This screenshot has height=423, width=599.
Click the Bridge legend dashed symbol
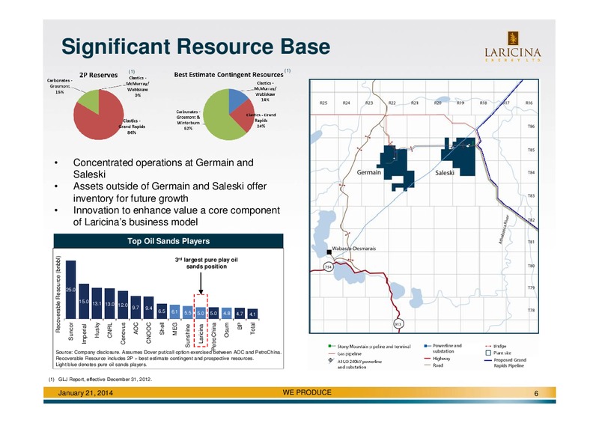click(x=488, y=346)
